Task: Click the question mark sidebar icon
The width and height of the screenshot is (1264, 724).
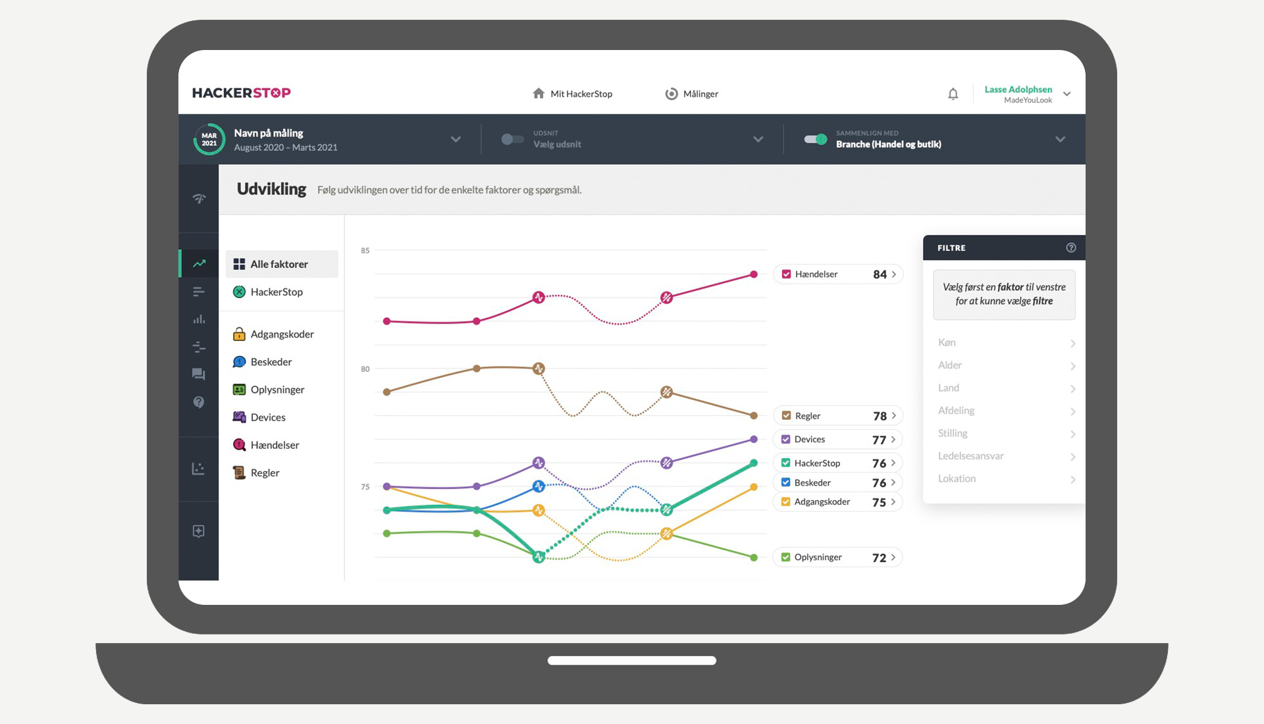Action: [199, 402]
